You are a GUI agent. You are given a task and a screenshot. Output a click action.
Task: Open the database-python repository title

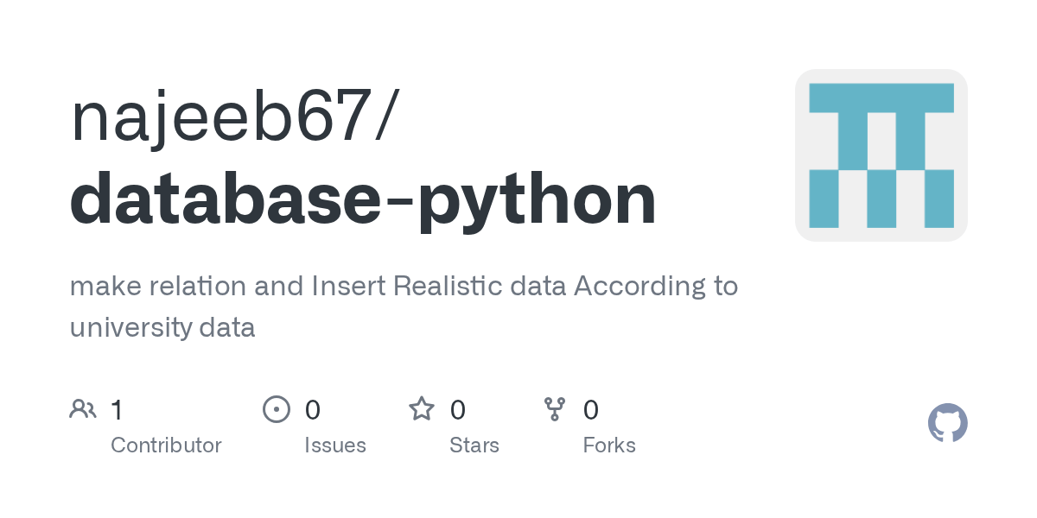tap(363, 200)
